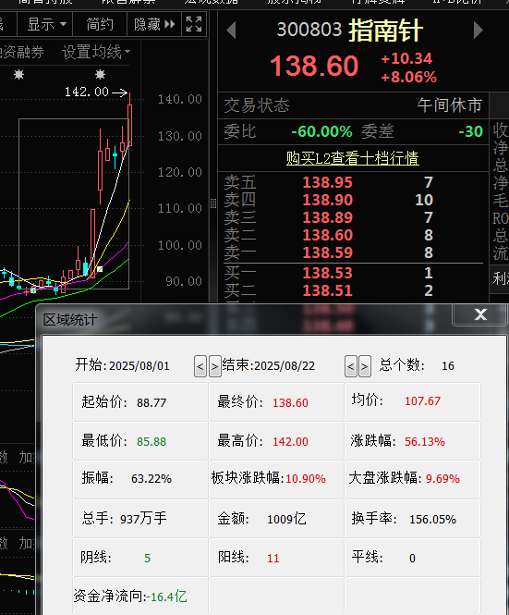Toggle fullscreen chart expand icon

(194, 24)
